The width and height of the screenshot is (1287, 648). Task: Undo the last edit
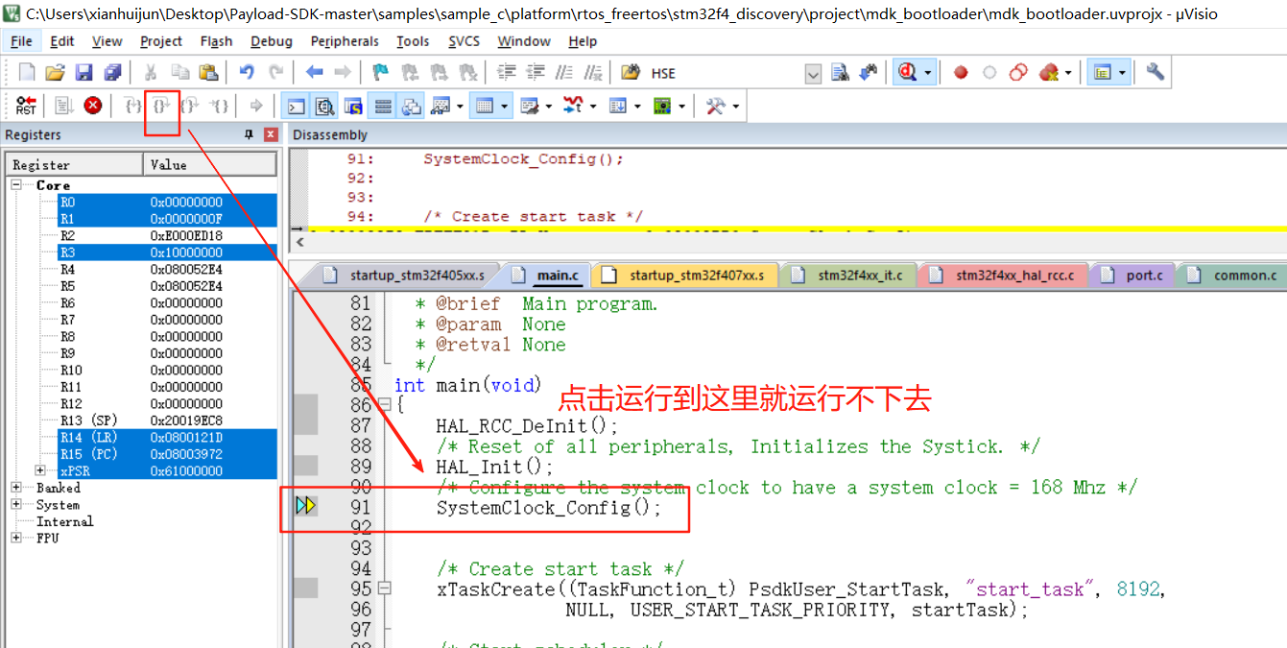pyautogui.click(x=247, y=73)
